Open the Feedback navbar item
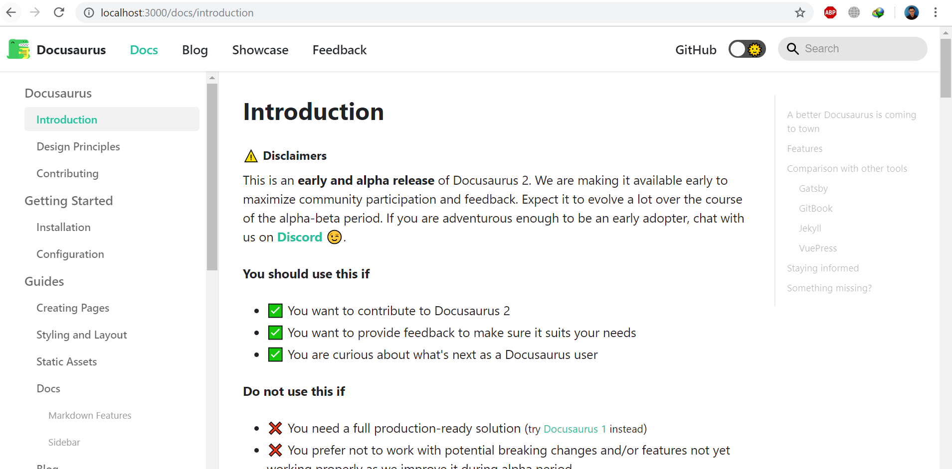This screenshot has height=469, width=952. point(340,50)
